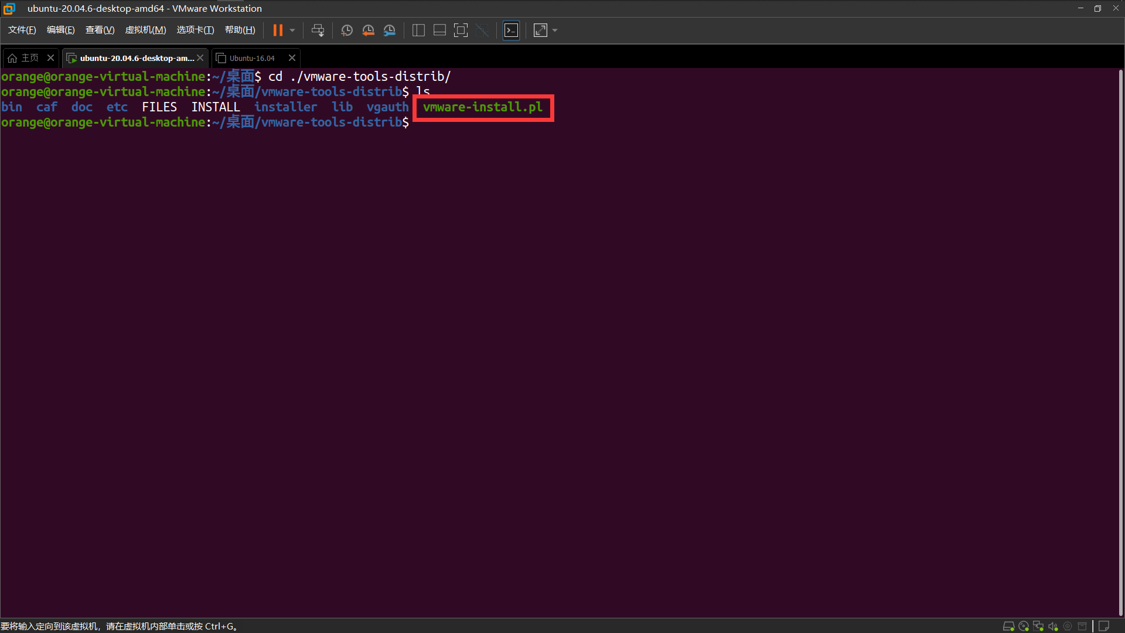Image resolution: width=1125 pixels, height=633 pixels.
Task: Toggle the library sidebar view
Action: pyautogui.click(x=418, y=30)
